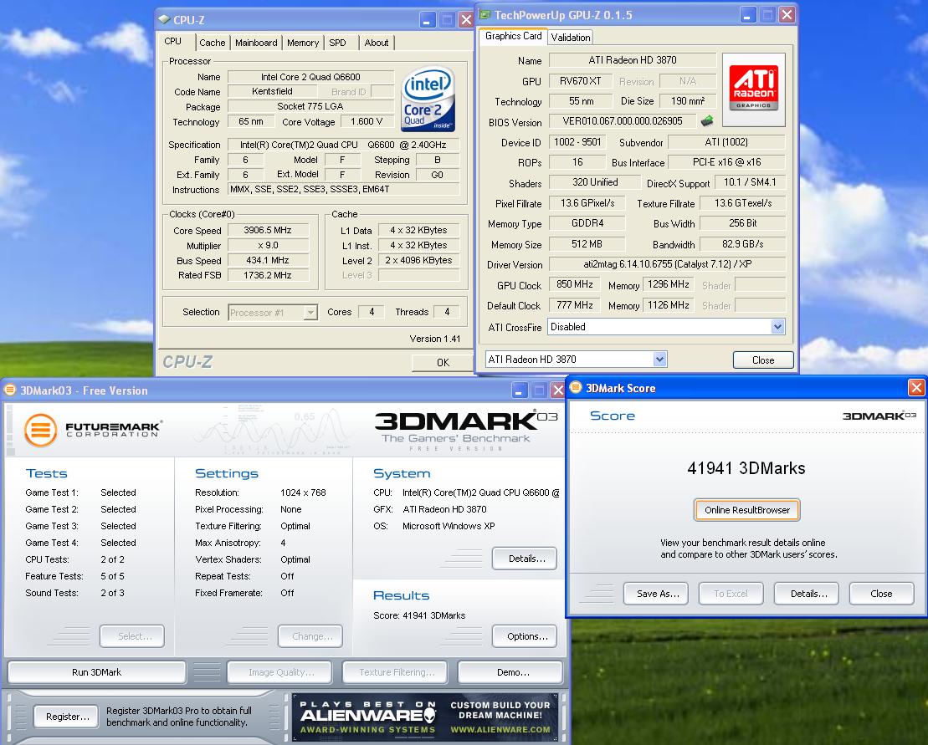Click the GPU Name field in GPU-Z

click(x=632, y=60)
